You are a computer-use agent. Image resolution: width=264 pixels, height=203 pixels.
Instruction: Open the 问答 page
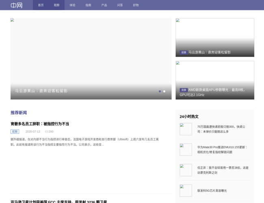pos(120,5)
